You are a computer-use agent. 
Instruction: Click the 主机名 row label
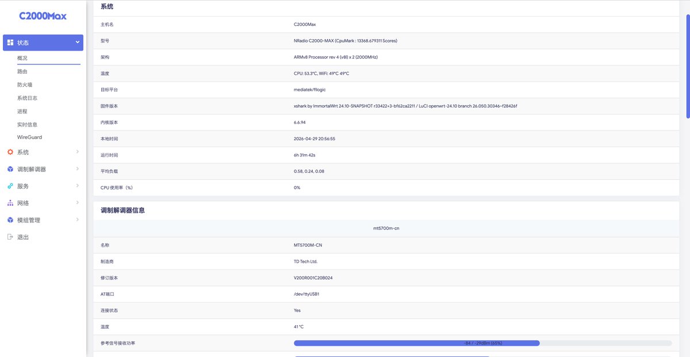pos(107,25)
